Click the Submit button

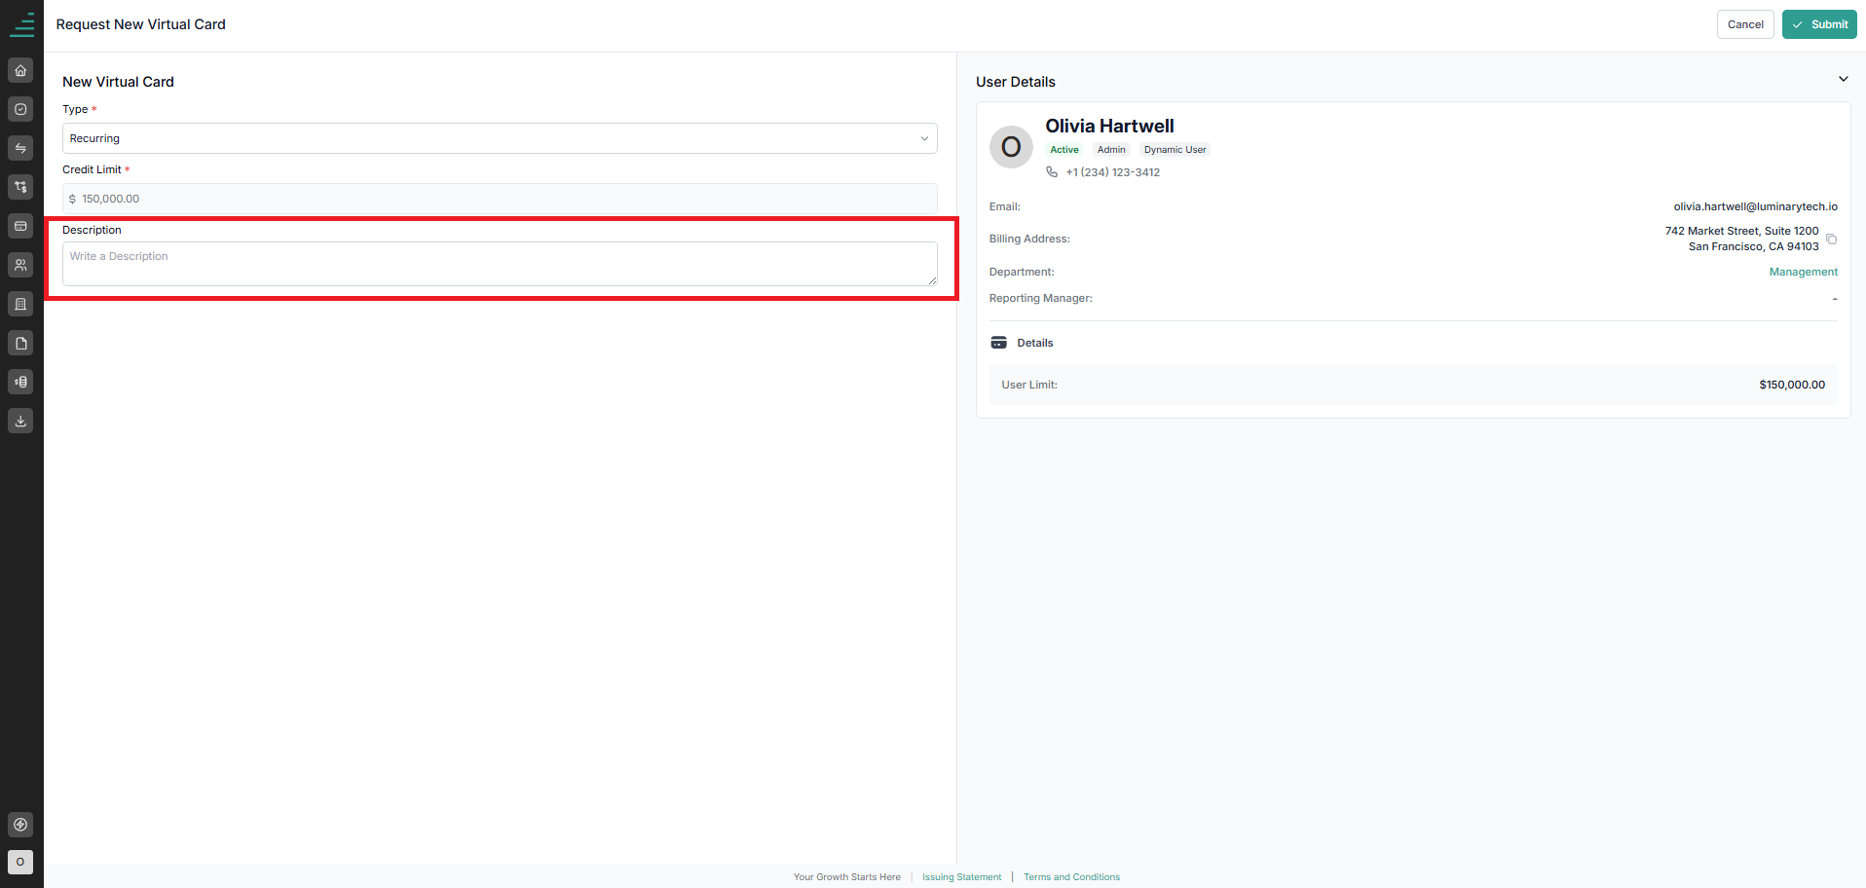point(1819,24)
